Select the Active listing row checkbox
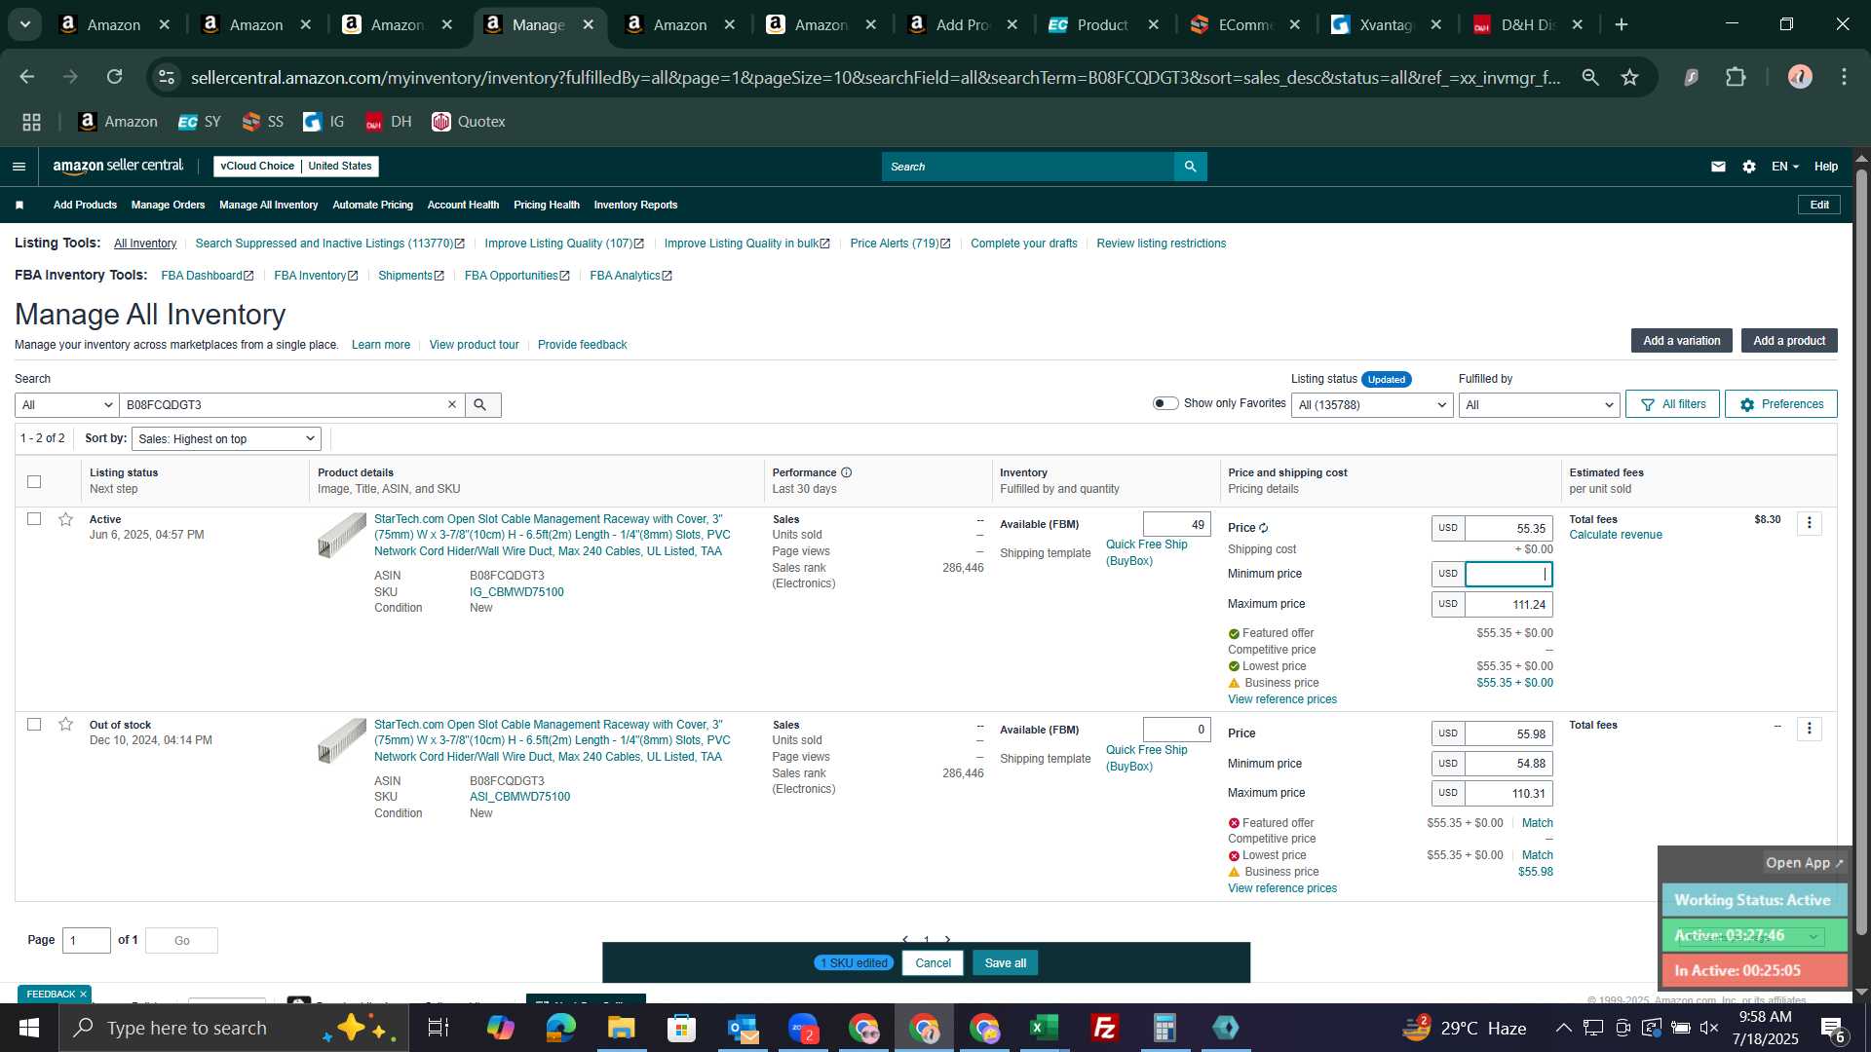This screenshot has height=1052, width=1871. click(x=34, y=519)
